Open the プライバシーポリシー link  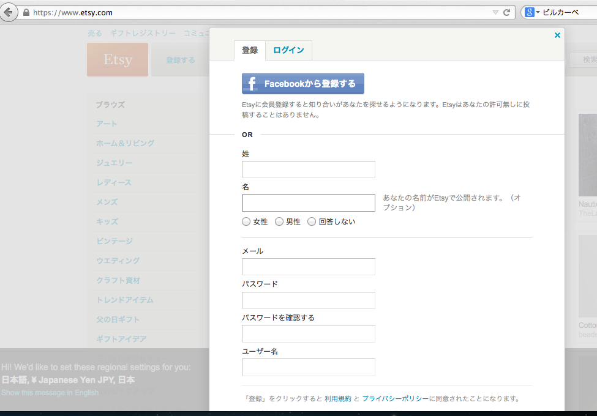coord(395,398)
